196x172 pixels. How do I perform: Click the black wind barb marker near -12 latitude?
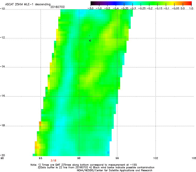(x=90, y=40)
